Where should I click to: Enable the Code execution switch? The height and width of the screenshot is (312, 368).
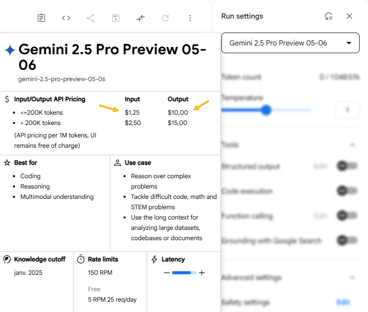tap(347, 191)
